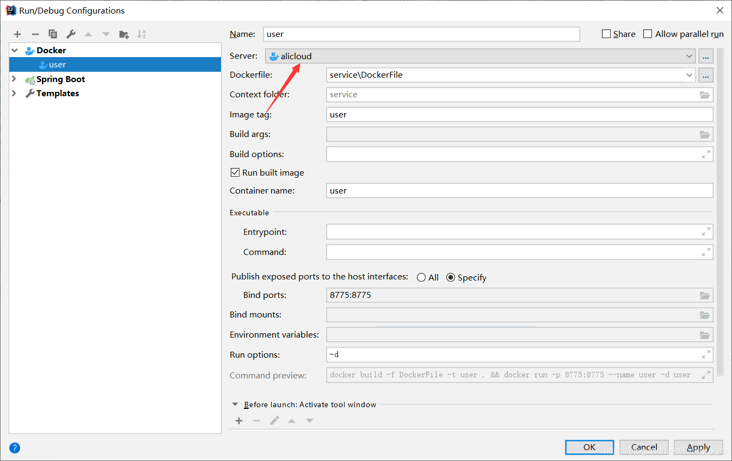Collapse the Docker tree node

14,50
